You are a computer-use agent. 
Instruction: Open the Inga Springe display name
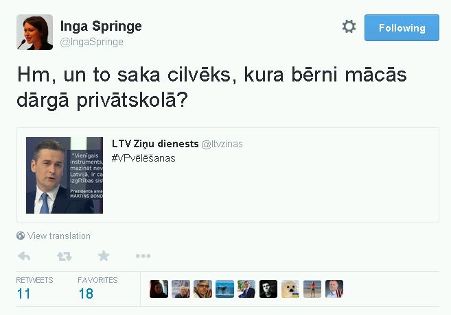point(101,26)
